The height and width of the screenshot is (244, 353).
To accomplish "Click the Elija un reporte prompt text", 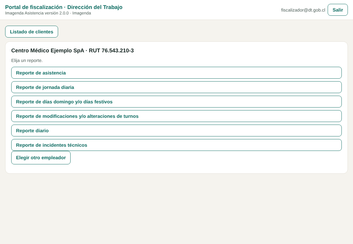I will click(27, 61).
